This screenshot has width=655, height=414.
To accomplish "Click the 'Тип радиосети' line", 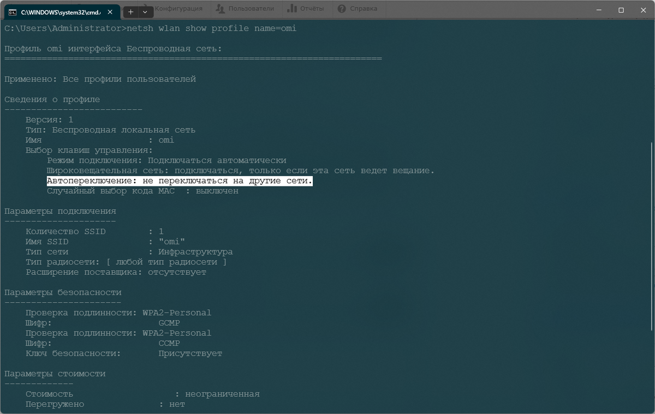I will (126, 262).
